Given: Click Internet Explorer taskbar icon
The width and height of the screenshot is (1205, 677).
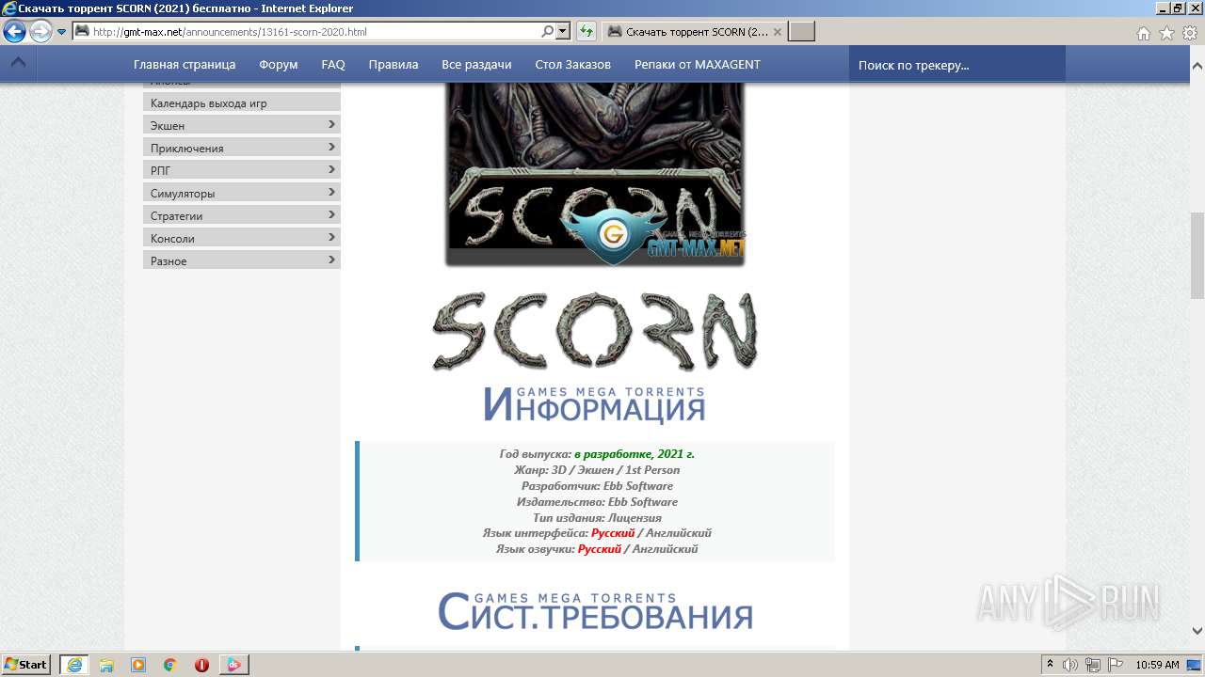Looking at the screenshot, I should click(74, 665).
